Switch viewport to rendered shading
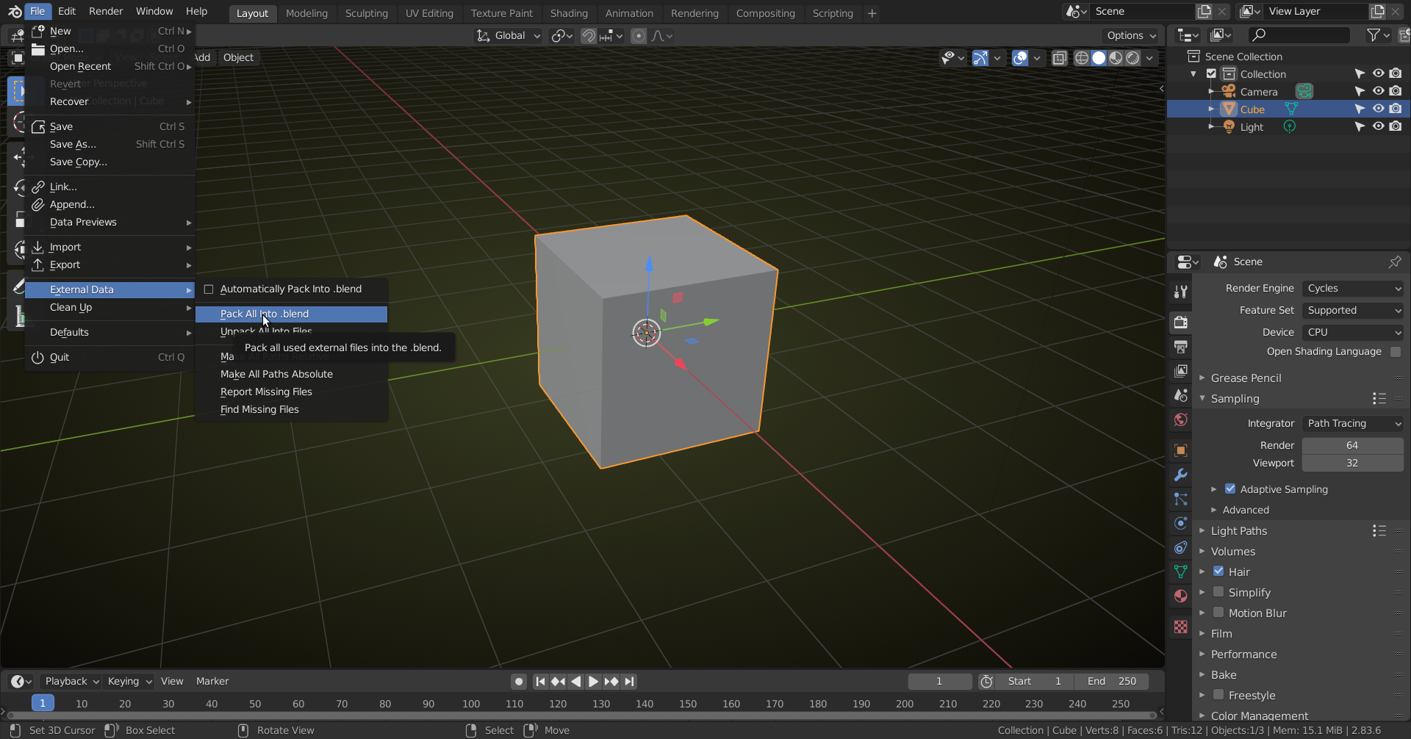The width and height of the screenshot is (1411, 739). point(1132,58)
